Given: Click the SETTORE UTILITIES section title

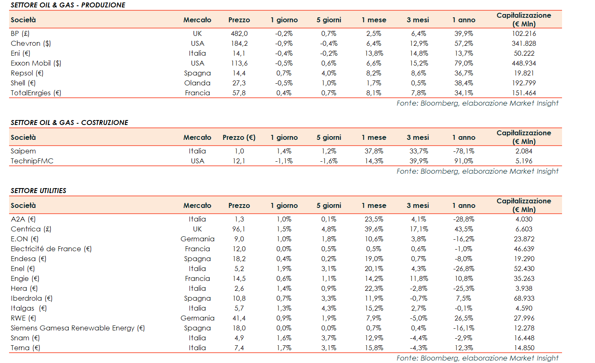Looking at the screenshot, I should 38,191.
